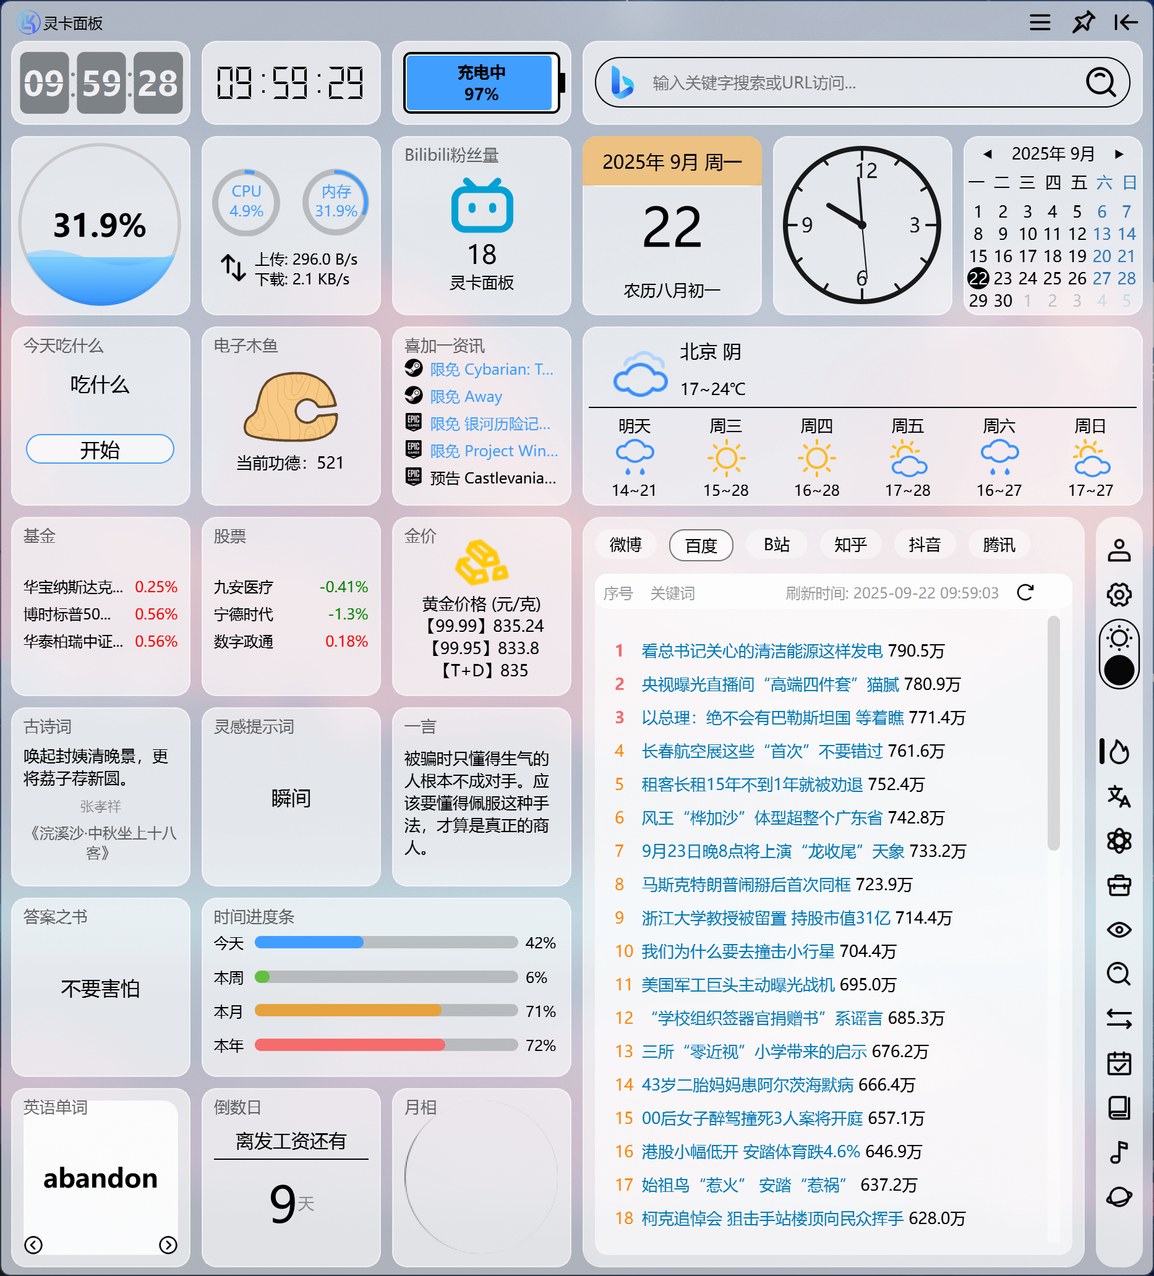Image resolution: width=1154 pixels, height=1276 pixels.
Task: Select the eye icon in the sidebar
Action: (1120, 929)
